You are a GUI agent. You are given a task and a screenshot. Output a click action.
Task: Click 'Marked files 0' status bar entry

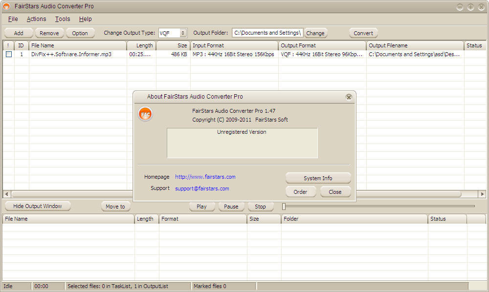click(223, 286)
